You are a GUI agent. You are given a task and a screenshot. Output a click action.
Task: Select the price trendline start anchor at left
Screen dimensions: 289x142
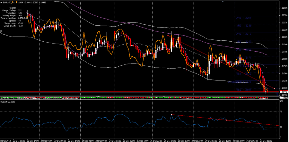tap(168, 36)
